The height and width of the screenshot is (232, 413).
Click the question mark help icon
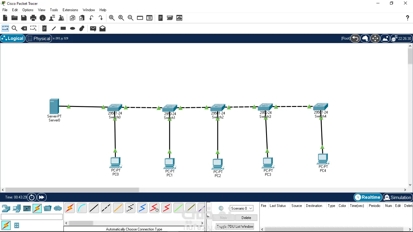408,18
